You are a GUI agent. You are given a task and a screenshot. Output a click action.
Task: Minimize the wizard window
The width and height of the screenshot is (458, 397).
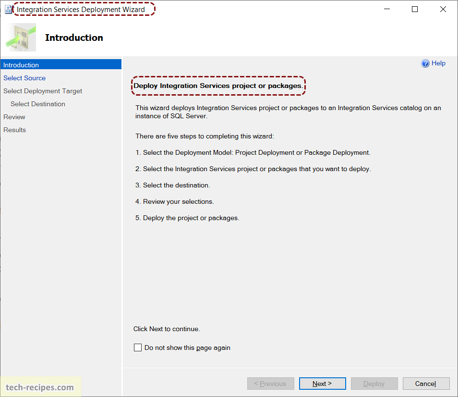point(387,9)
